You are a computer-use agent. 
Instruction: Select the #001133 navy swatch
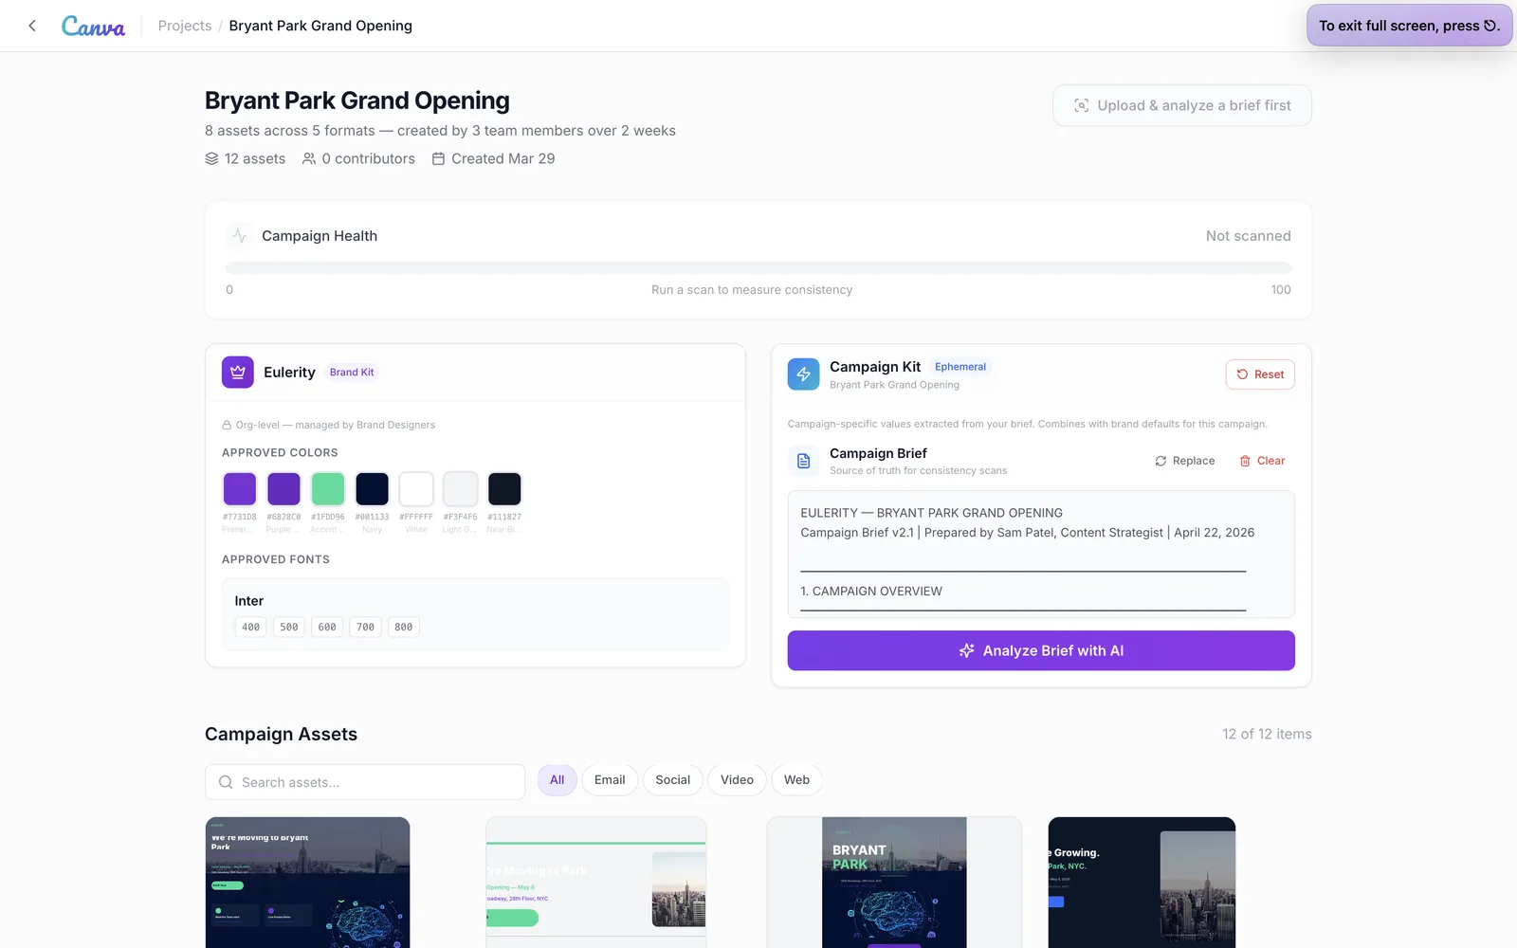click(372, 489)
